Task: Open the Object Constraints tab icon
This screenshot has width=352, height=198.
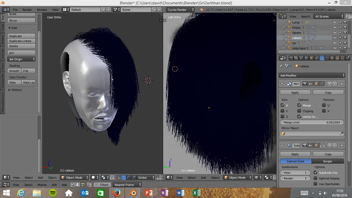Action: (317, 58)
